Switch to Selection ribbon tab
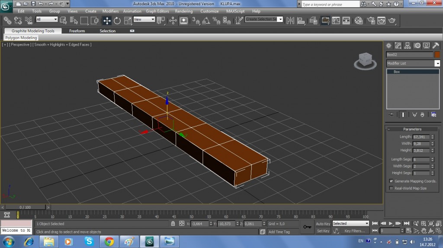 coord(107,31)
